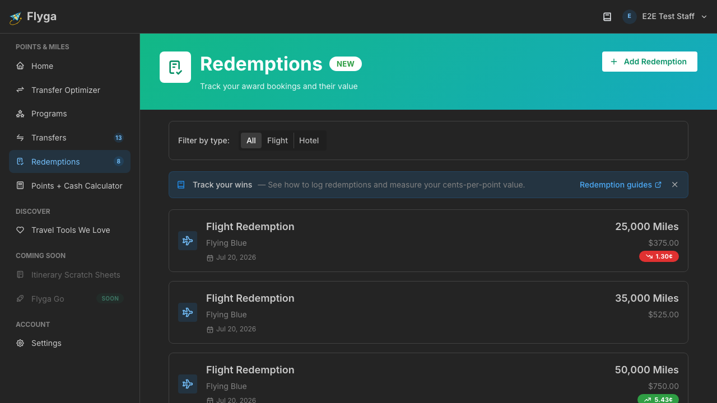Viewport: 717px width, 403px height.
Task: Click the Travel Tools heart icon
Action: [x=20, y=230]
